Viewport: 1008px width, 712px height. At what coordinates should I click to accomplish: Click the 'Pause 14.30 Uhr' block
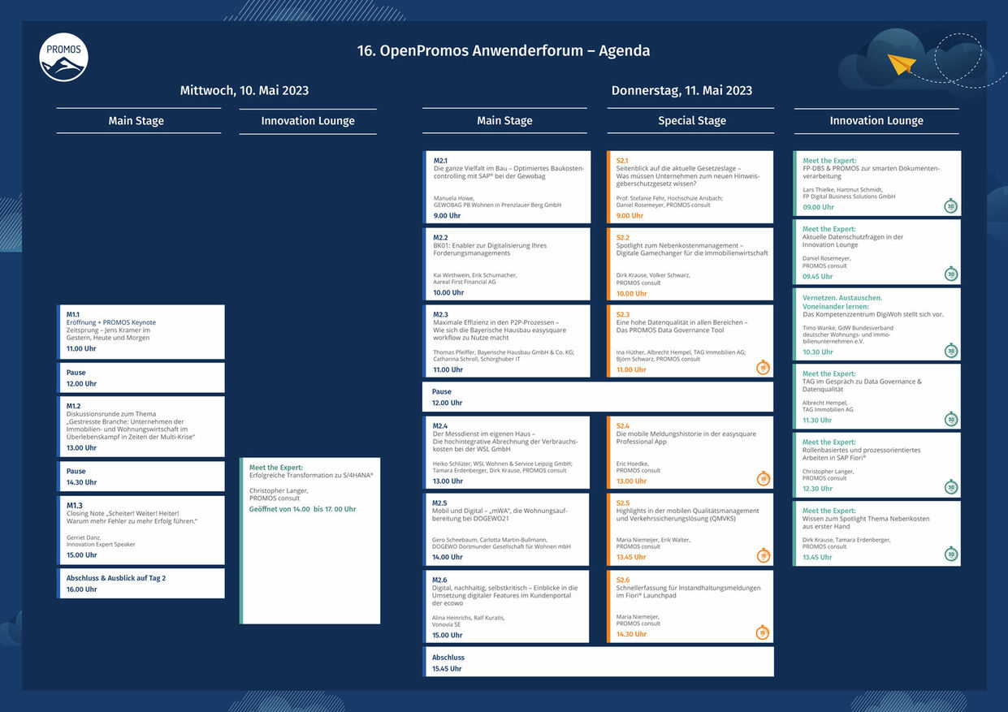[x=141, y=477]
